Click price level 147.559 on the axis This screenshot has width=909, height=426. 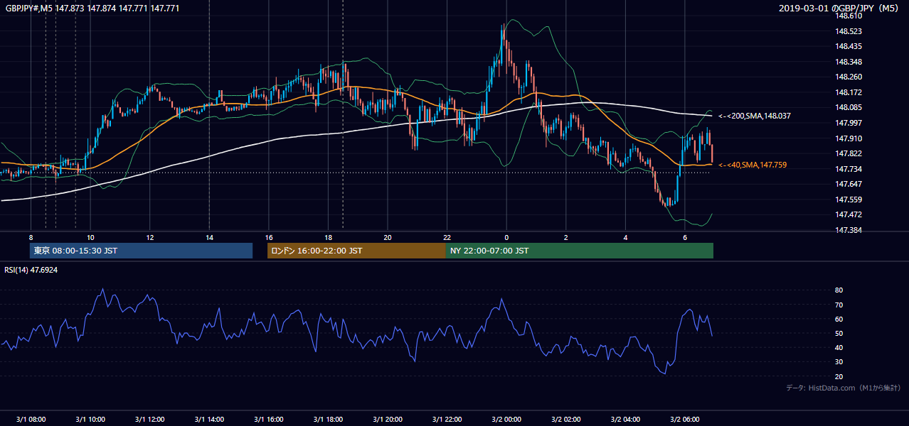point(849,200)
